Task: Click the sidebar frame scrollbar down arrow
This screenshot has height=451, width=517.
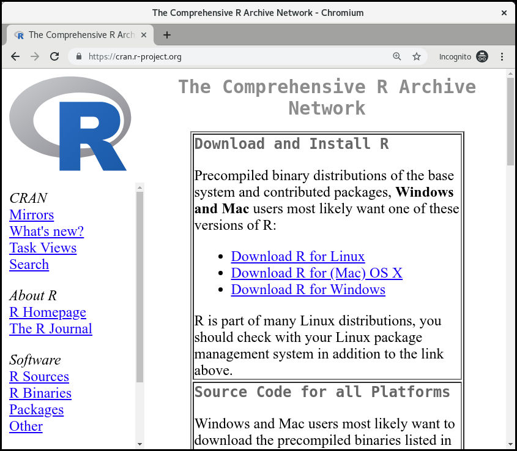Action: tap(139, 444)
